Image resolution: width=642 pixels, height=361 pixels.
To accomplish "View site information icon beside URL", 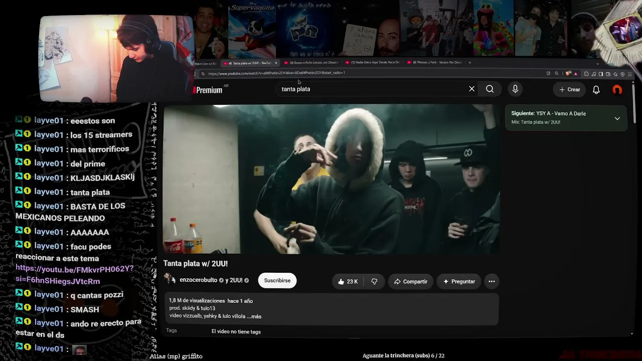I will (x=203, y=74).
